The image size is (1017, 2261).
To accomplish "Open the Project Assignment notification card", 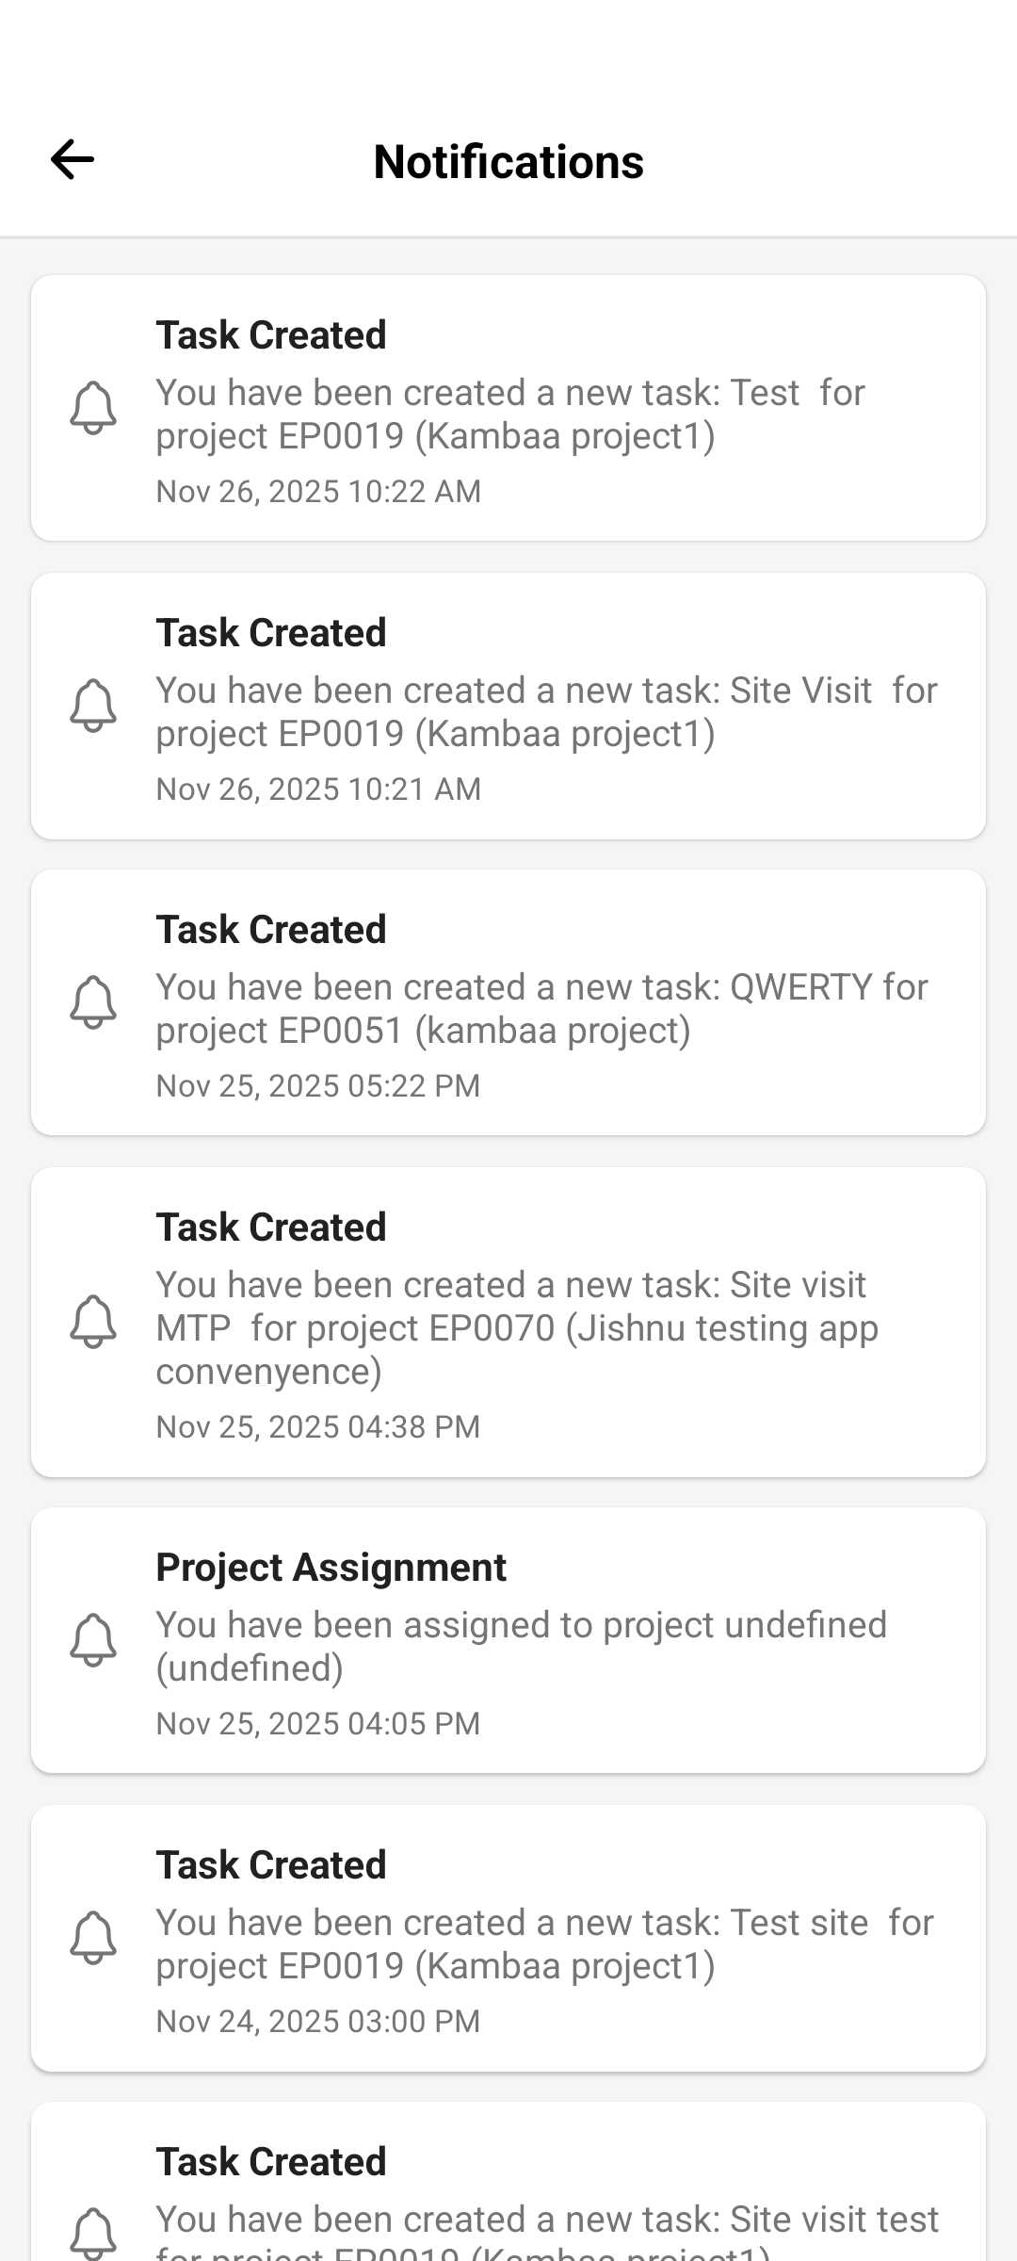I will 521,1646.
